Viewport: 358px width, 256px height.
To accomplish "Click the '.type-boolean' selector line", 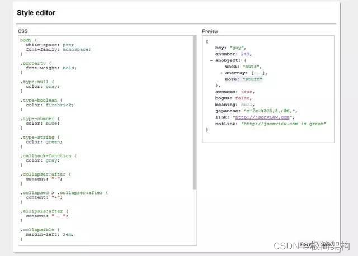I will [x=41, y=100].
